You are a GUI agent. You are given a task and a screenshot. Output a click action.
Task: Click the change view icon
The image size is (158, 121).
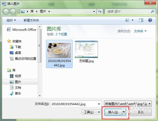[127, 20]
